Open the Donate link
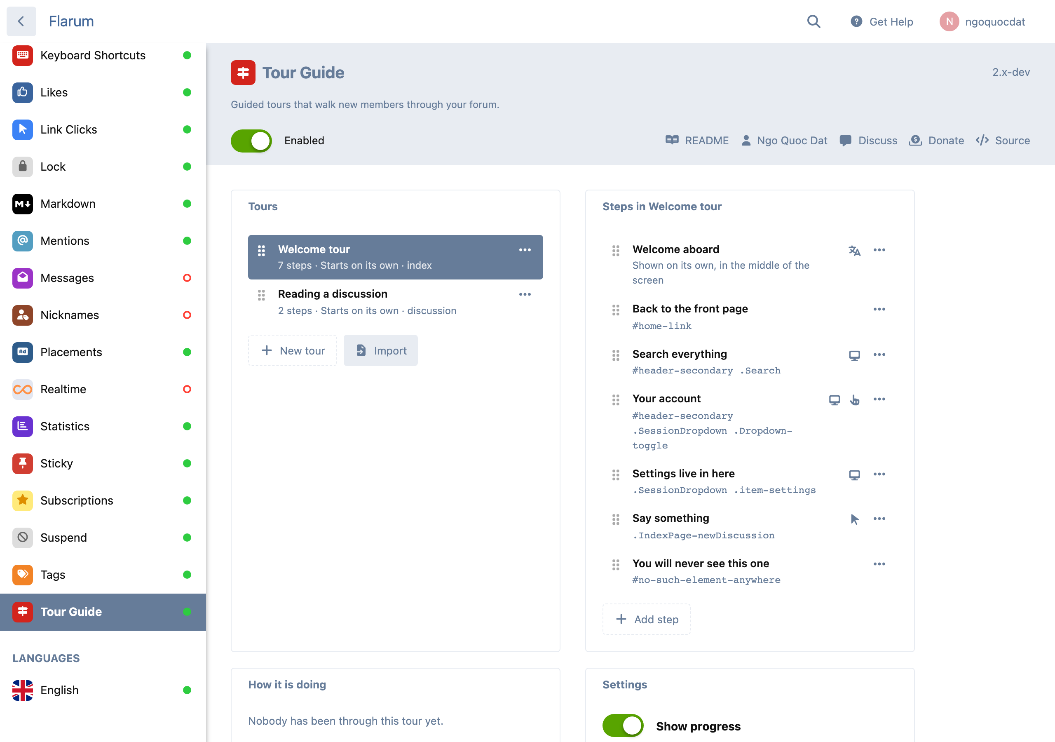Viewport: 1055px width, 742px height. point(936,141)
